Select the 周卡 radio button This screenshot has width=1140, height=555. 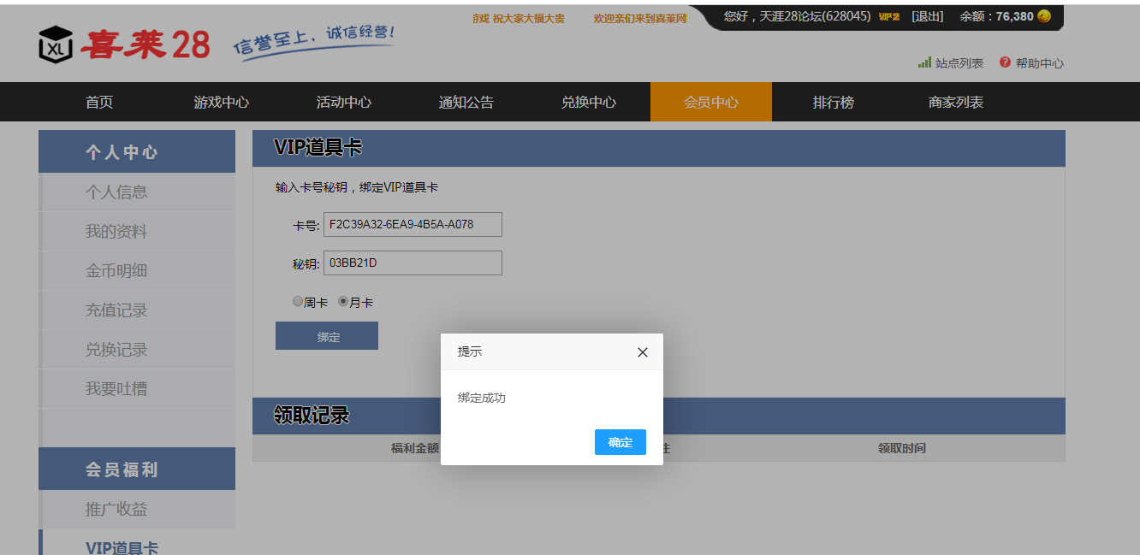(x=298, y=302)
